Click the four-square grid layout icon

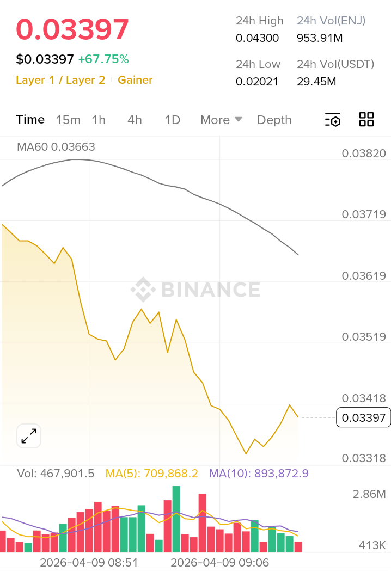(x=366, y=120)
